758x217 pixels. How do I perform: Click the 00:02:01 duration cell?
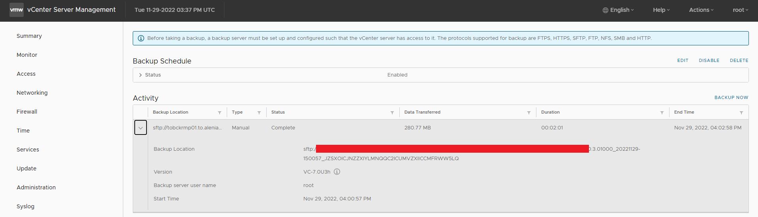pyautogui.click(x=552, y=128)
